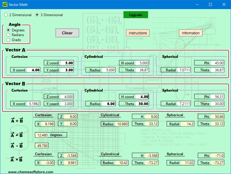Edit Vector B cylindrical Theta value

[x=142, y=104]
